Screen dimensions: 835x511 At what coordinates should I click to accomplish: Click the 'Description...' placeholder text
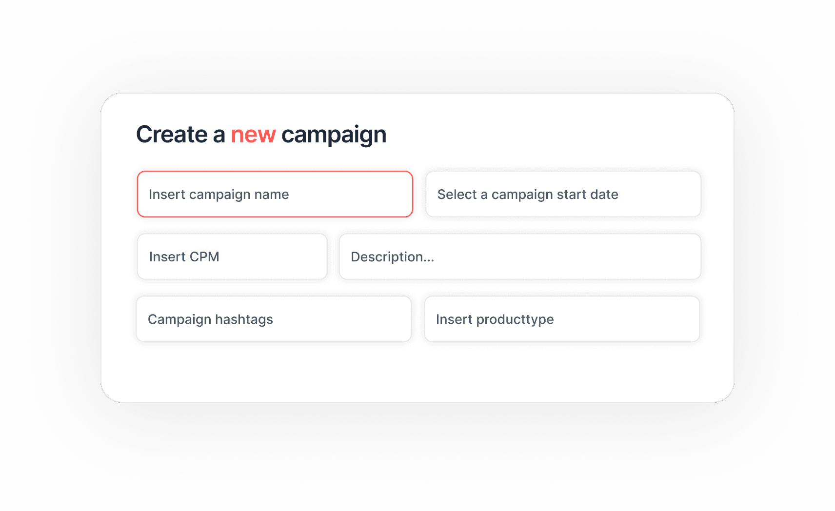[x=392, y=257]
